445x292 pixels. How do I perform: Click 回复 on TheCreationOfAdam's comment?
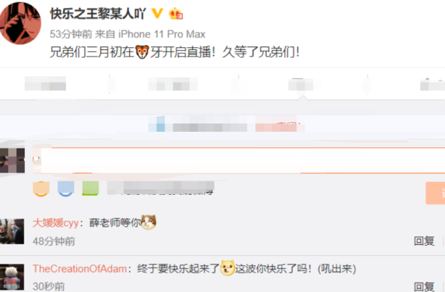tap(424, 286)
